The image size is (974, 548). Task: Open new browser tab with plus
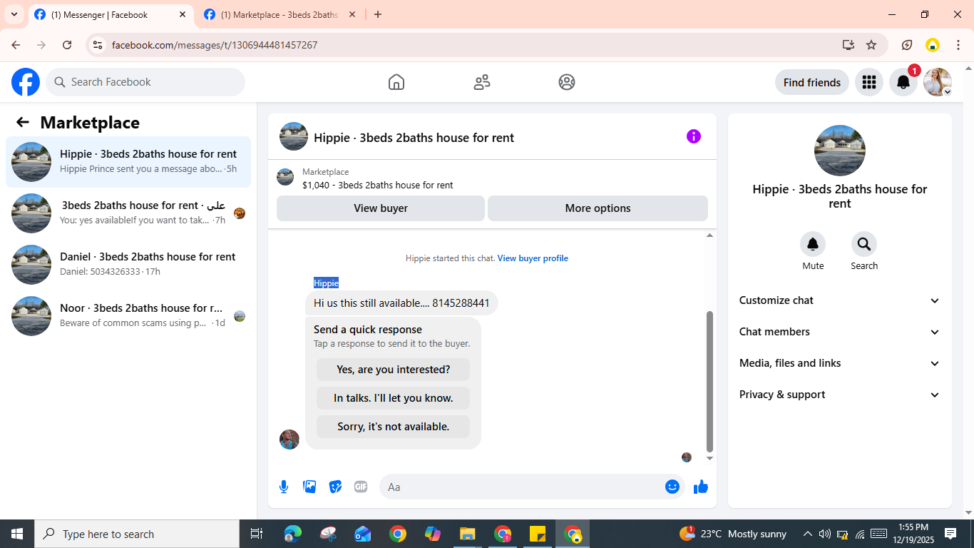pyautogui.click(x=378, y=14)
